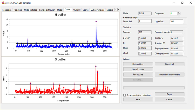
Task: Switch to the Regression tab
Action: pyautogui.click(x=6, y=10)
